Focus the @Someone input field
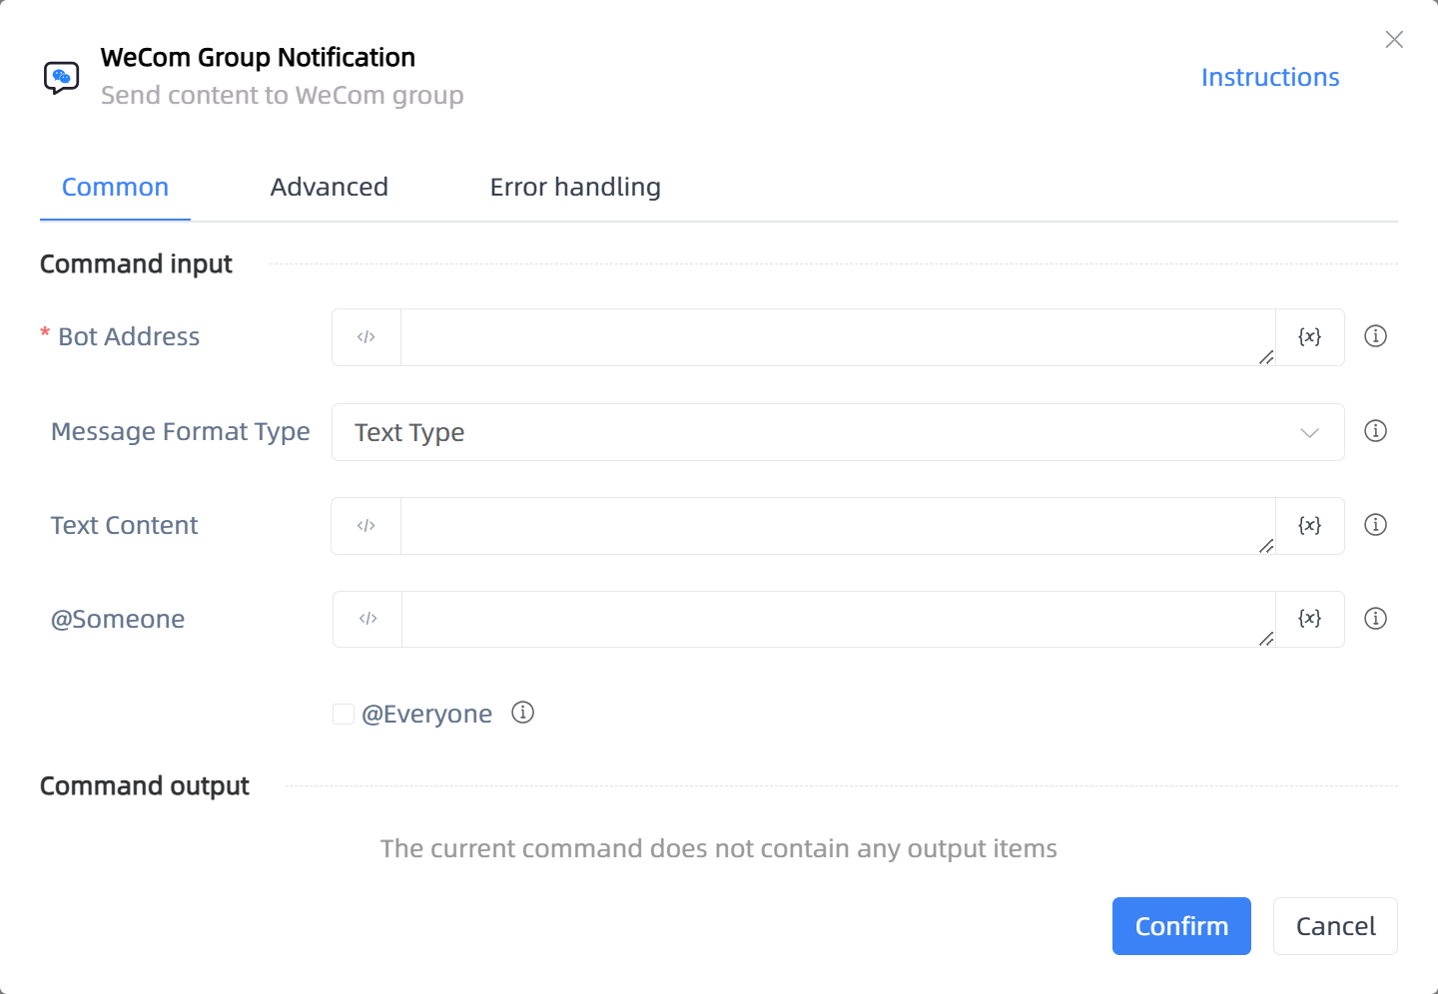 [x=839, y=619]
